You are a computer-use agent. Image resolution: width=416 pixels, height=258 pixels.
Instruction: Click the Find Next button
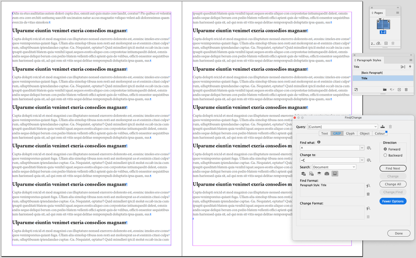(393, 169)
